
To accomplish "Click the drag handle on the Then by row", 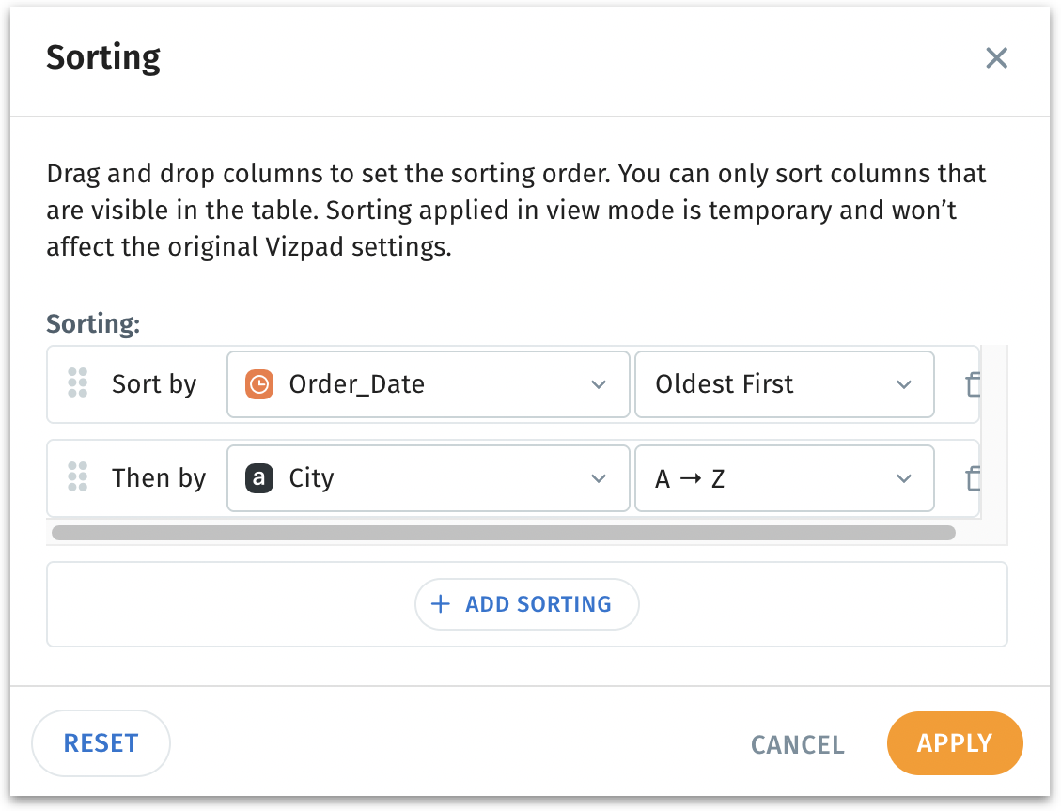I will 78,477.
